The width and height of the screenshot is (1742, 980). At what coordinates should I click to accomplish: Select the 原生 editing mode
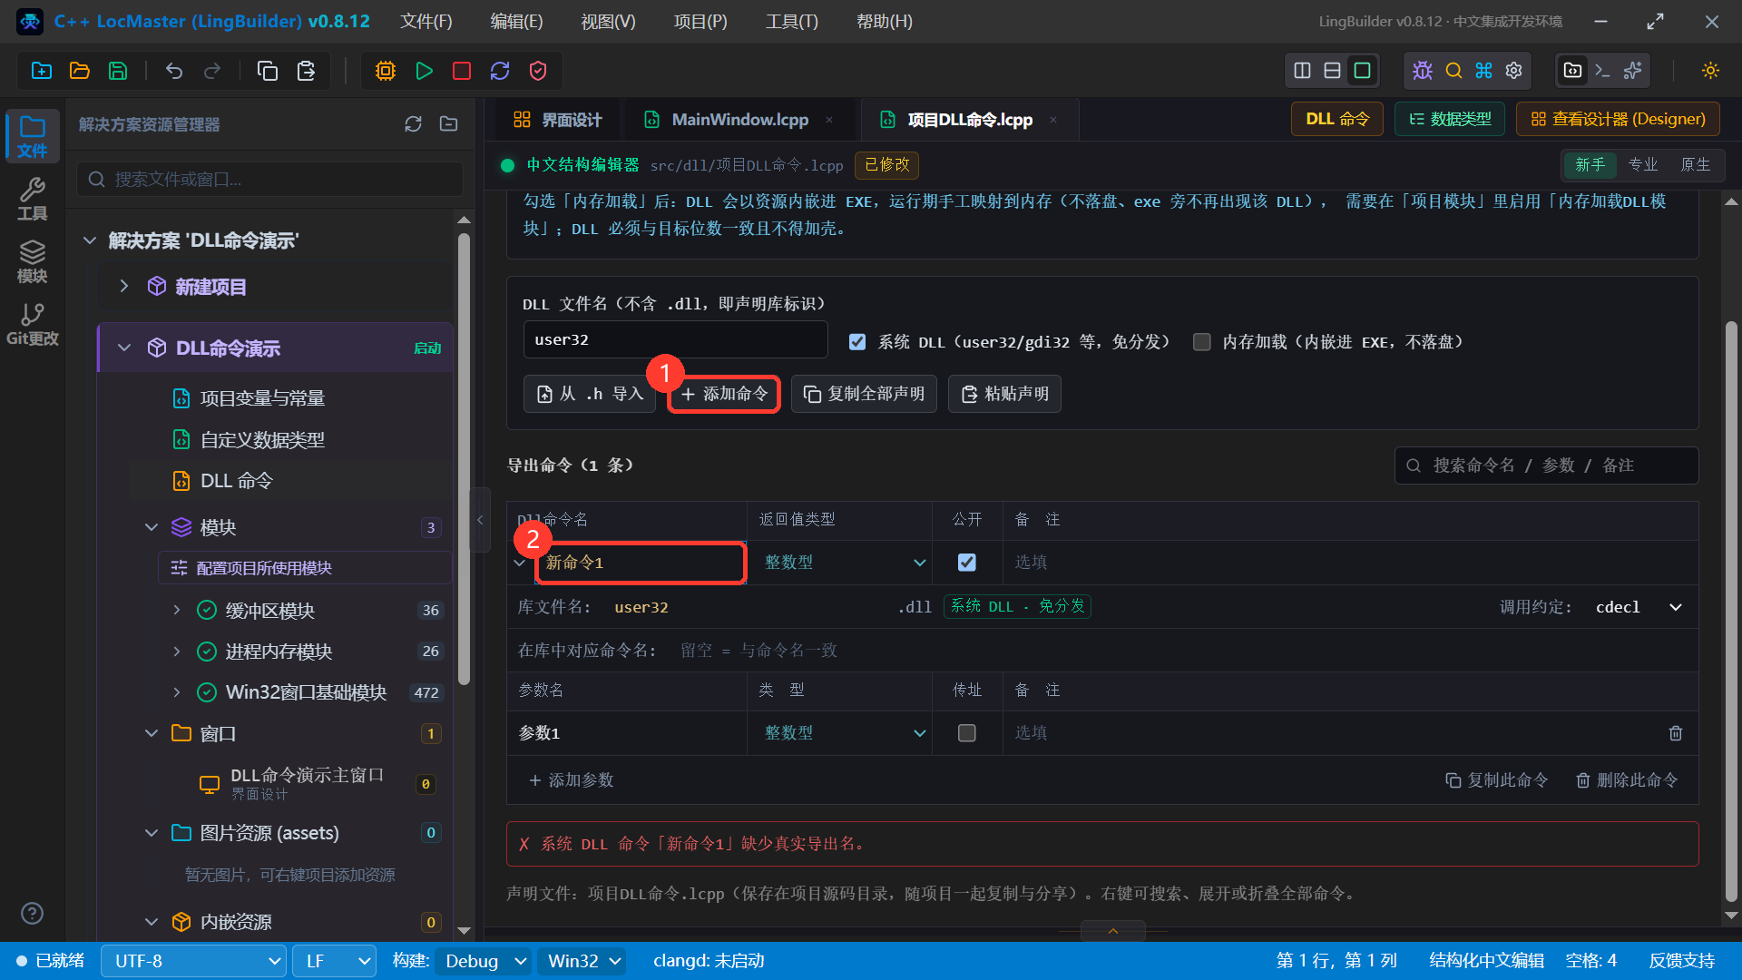coord(1695,165)
